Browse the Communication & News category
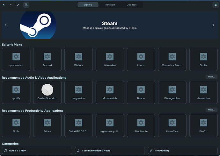220x156 pixels. 110,151
